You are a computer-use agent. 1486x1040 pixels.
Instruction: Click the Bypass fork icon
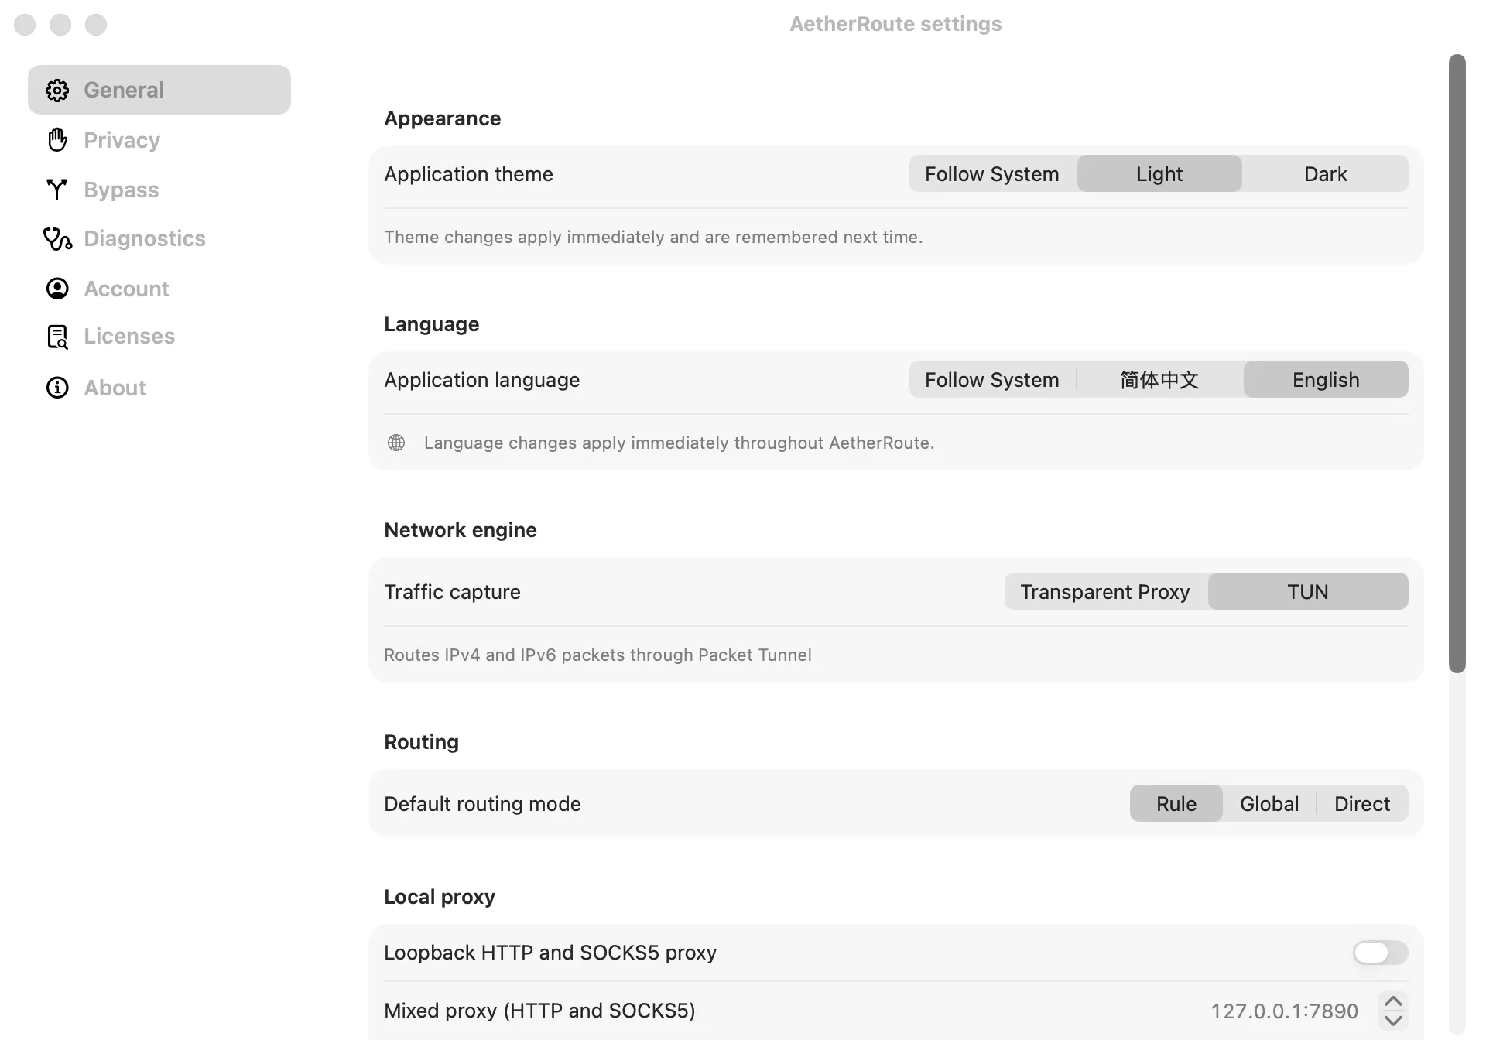pyautogui.click(x=57, y=190)
